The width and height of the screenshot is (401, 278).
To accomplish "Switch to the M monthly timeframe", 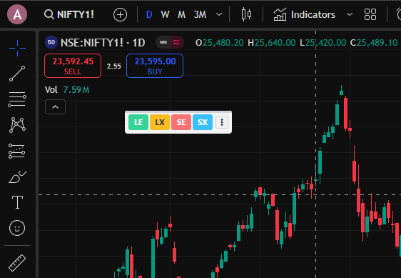I will 181,14.
